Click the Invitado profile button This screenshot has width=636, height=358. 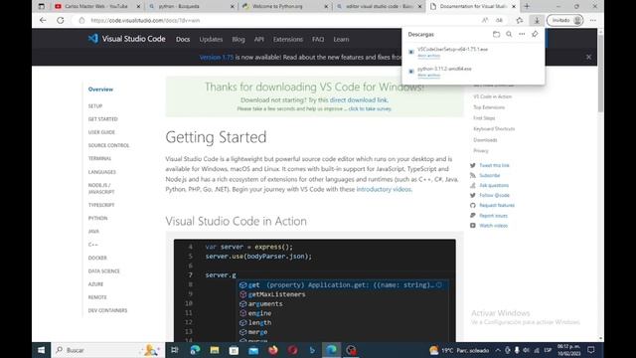[565, 20]
